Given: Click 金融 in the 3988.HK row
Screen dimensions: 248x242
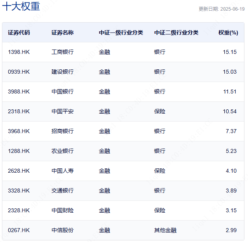Looking at the screenshot, I should pos(104,91).
